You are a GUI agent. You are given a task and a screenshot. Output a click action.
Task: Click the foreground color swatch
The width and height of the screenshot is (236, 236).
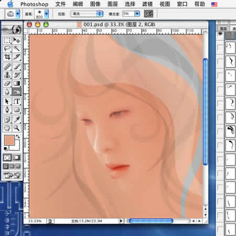click(x=9, y=140)
